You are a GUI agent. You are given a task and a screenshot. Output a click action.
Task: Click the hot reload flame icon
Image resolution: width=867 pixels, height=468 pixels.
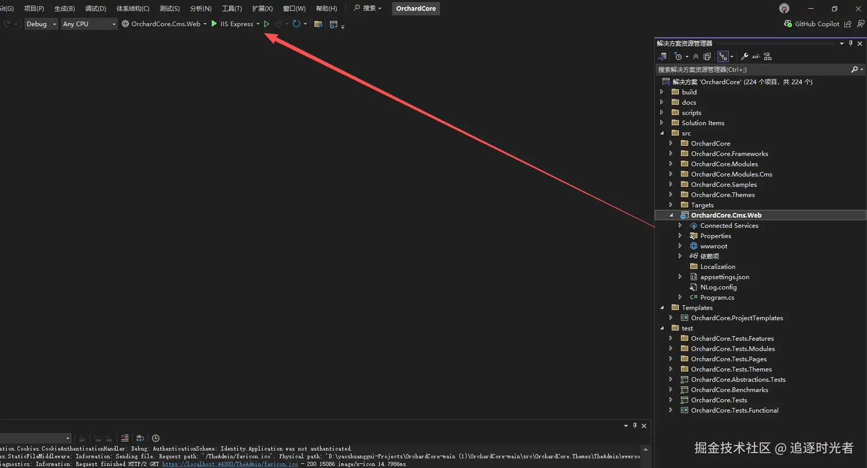[x=279, y=24]
